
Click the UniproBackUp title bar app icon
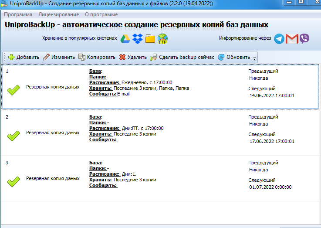coord(4,3)
